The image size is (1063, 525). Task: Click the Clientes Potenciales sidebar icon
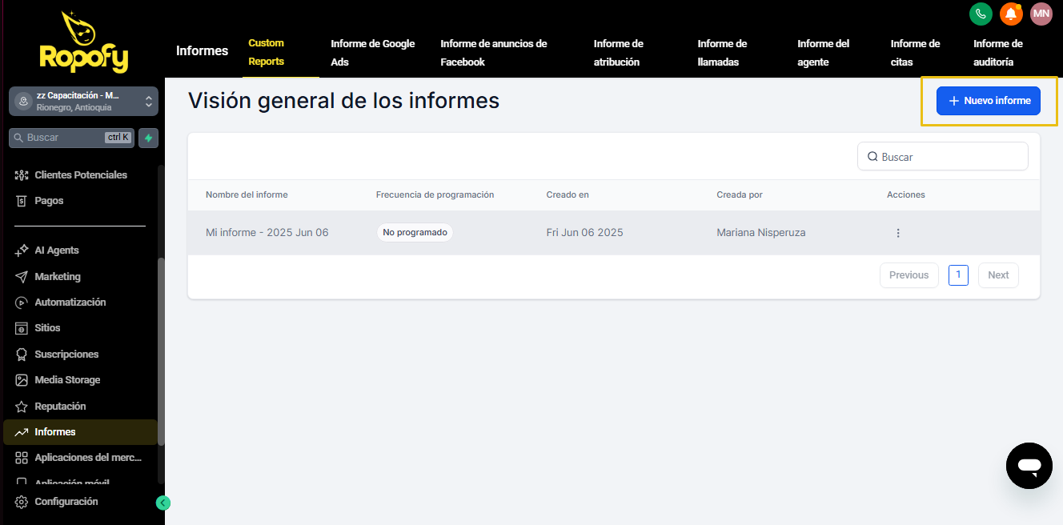tap(22, 174)
